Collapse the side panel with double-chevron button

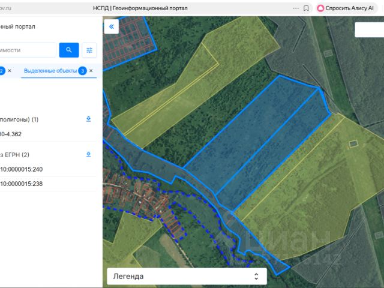click(x=112, y=26)
